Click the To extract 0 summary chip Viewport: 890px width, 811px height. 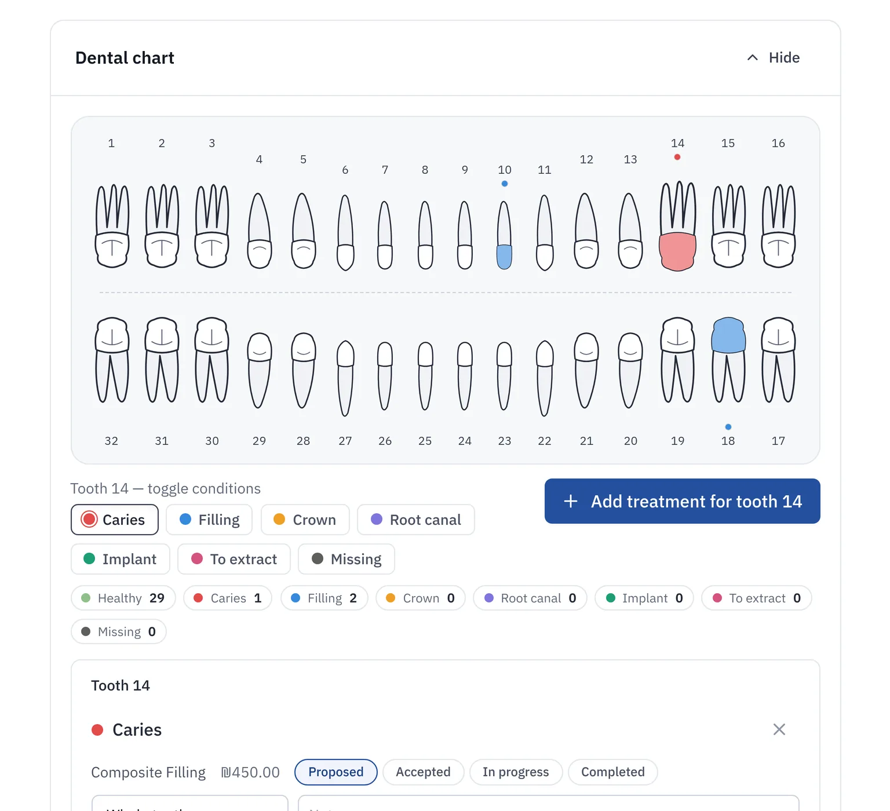click(757, 598)
